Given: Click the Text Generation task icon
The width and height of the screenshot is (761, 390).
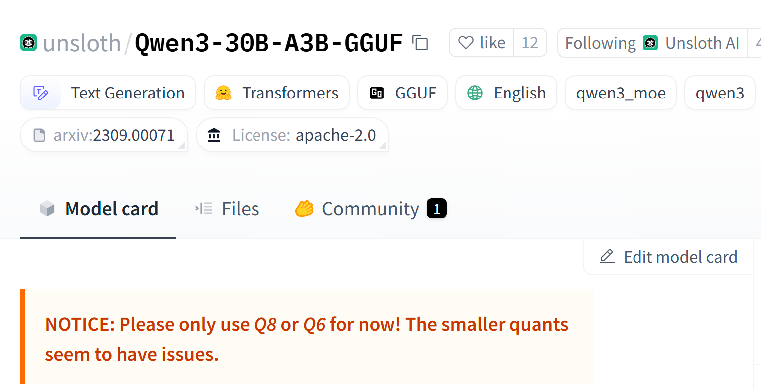Looking at the screenshot, I should [x=40, y=93].
